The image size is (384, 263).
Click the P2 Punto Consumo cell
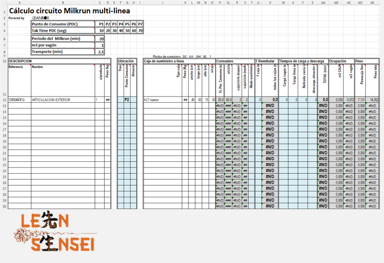(127, 100)
